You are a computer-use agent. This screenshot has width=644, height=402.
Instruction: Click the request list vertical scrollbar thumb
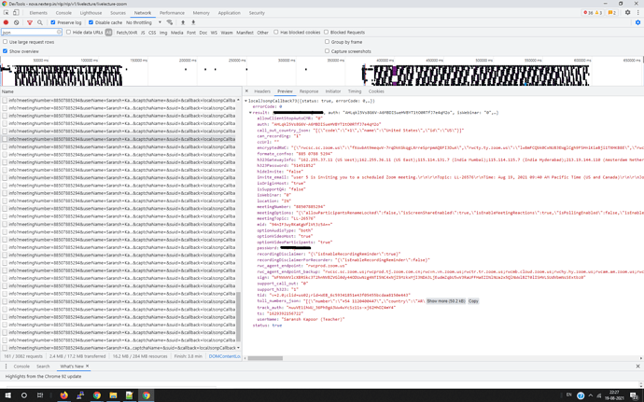click(x=238, y=316)
